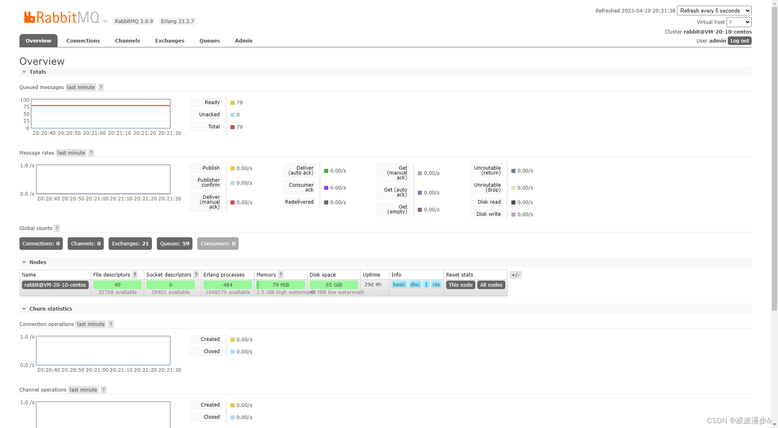Click Socket descriptors help question mark
The height and width of the screenshot is (428, 778).
click(x=196, y=275)
